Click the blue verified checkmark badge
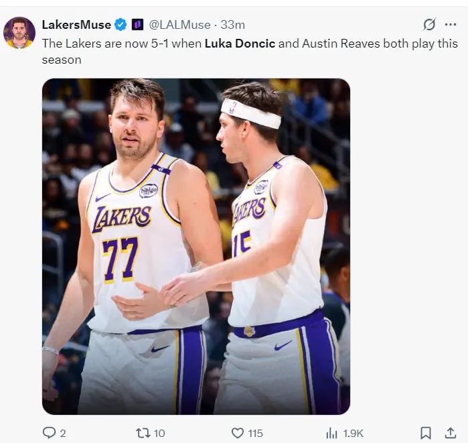The width and height of the screenshot is (468, 443). pyautogui.click(x=121, y=25)
